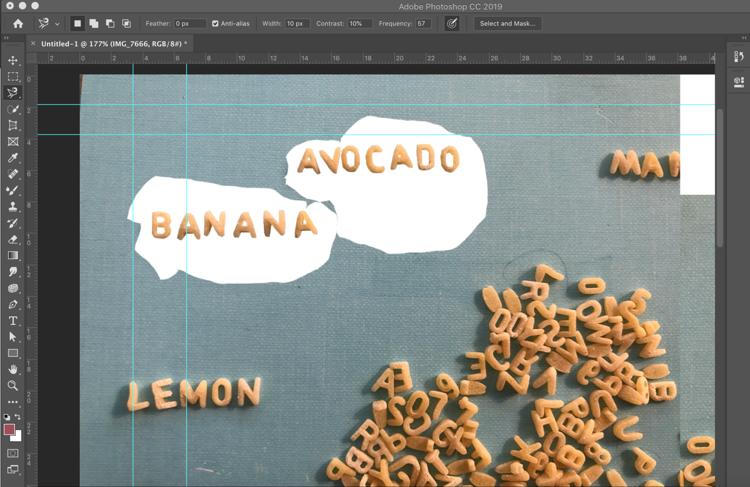Open Select and Mask workspace
750x487 pixels.
(508, 23)
